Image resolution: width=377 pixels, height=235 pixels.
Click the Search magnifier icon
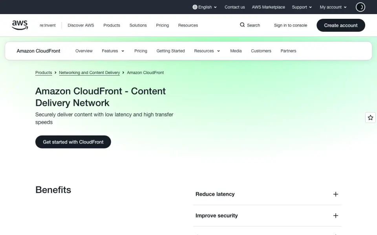(242, 25)
